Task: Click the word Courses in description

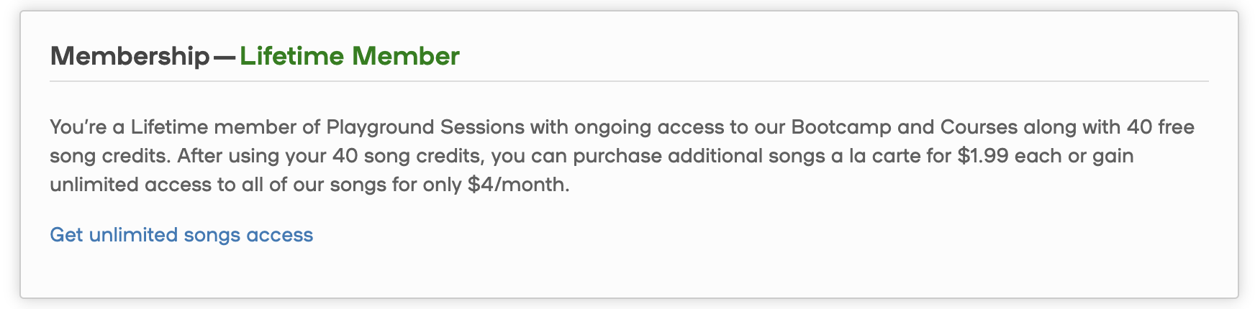Action: 979,127
